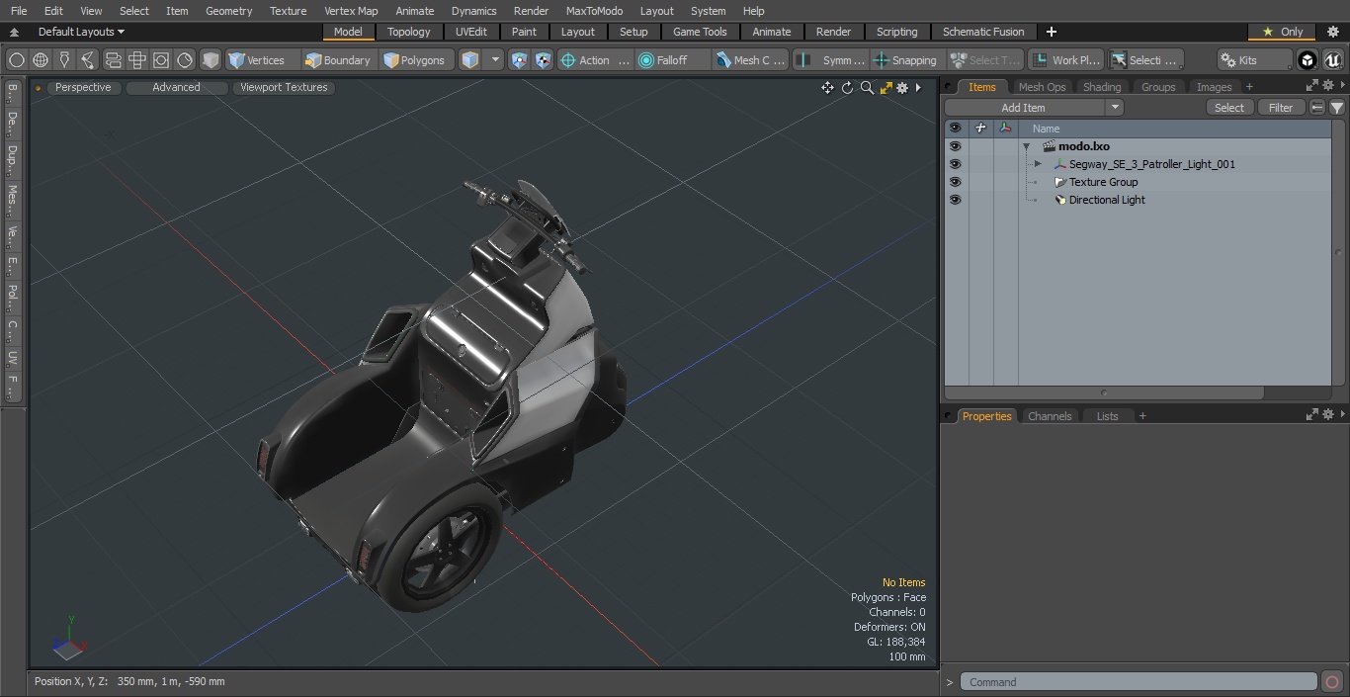Open the Perspective view type dropdown
The image size is (1350, 697).
pos(83,87)
